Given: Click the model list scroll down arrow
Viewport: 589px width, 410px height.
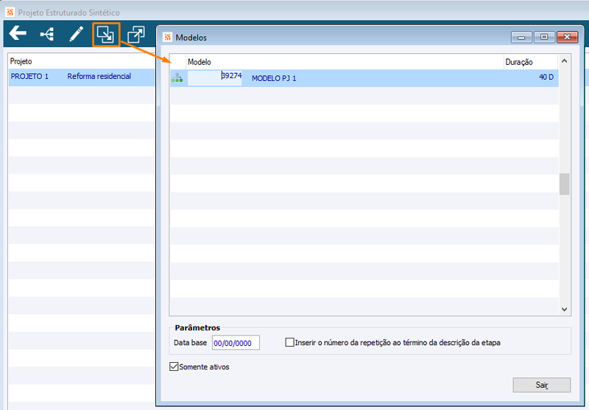Looking at the screenshot, I should pos(564,309).
